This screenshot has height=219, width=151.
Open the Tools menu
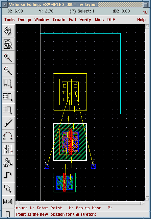9,20
